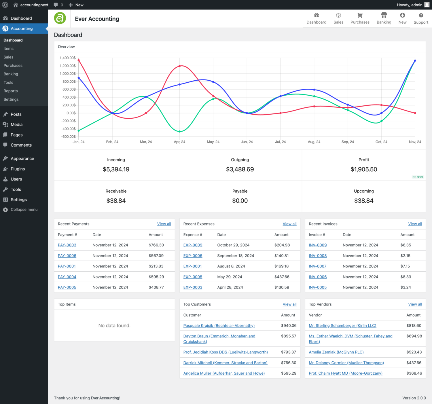Expand the Appearance submenu

click(22, 158)
